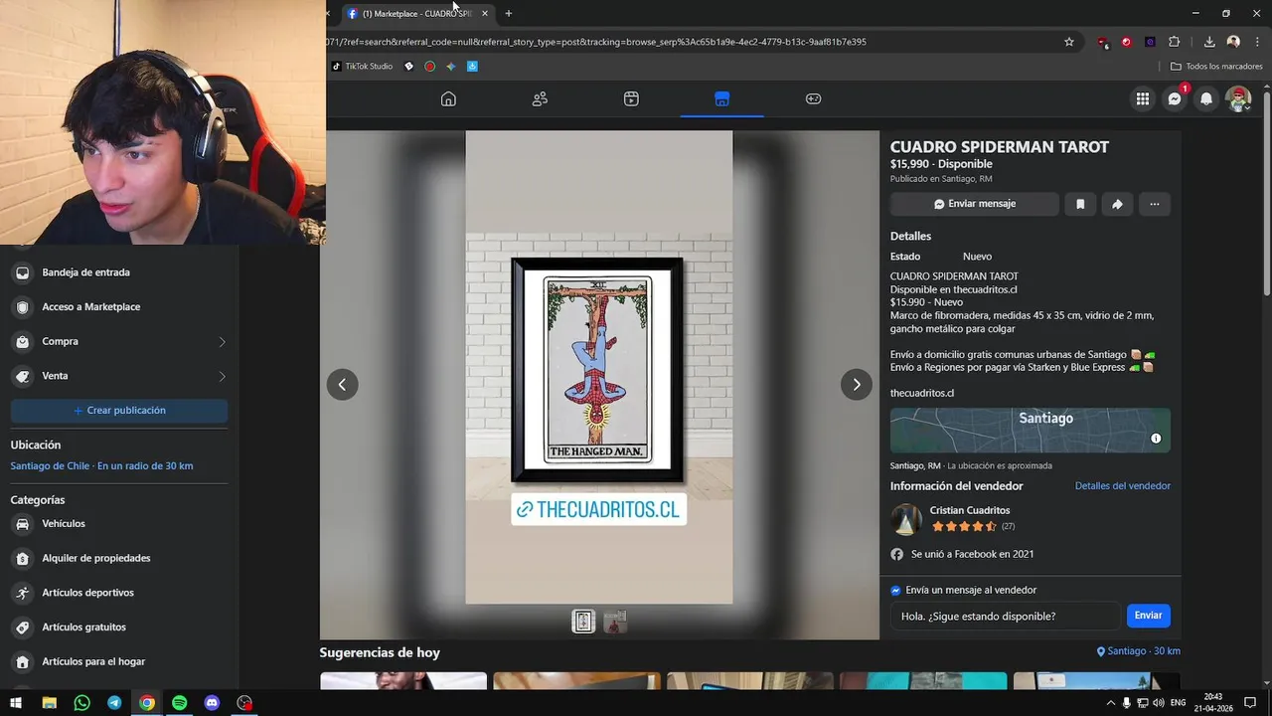Select Artículos gratuitos category
Screen dimensions: 1272x716
(x=119, y=627)
